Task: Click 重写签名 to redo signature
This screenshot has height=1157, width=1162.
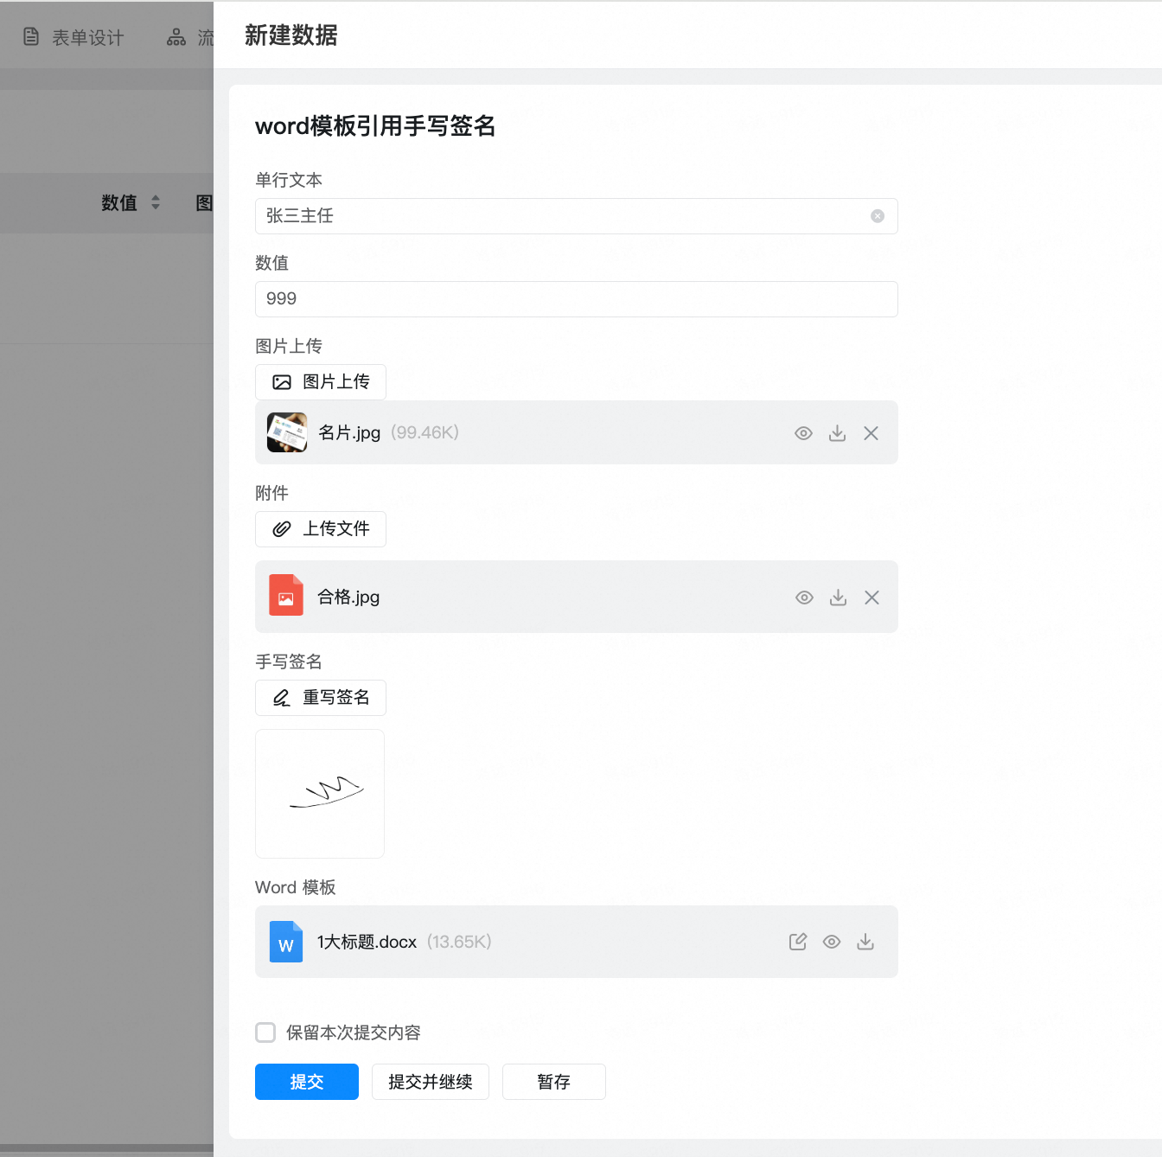Action: pos(320,698)
